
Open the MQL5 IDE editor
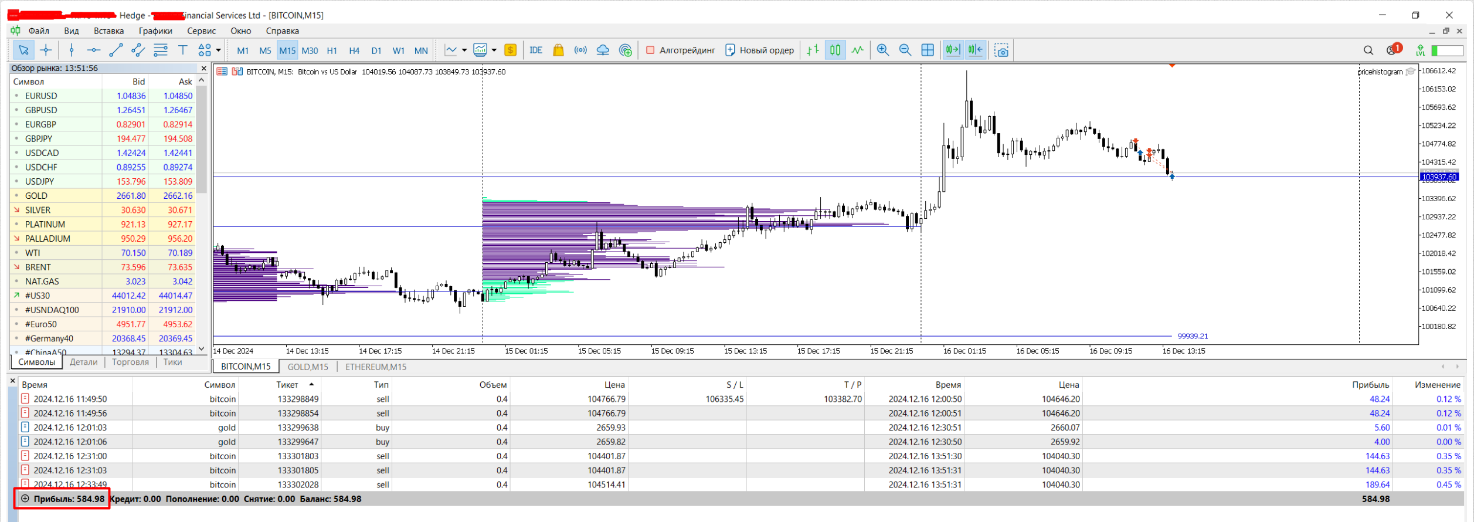tap(536, 50)
